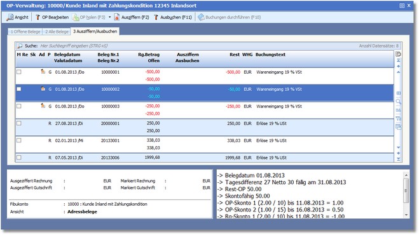This screenshot has width=419, height=235.
Task: Switch to the 2 Alle Belege tab
Action: click(57, 32)
